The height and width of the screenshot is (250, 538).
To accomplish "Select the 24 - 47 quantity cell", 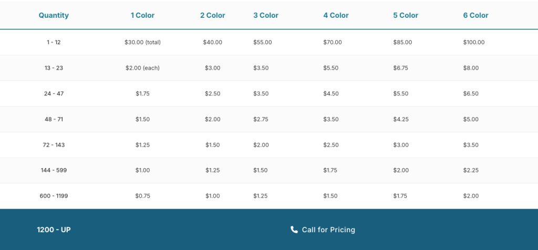I will [54, 93].
